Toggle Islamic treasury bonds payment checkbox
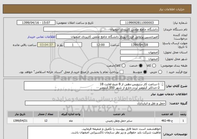This screenshot has height=139, width=197. (x=121, y=72)
